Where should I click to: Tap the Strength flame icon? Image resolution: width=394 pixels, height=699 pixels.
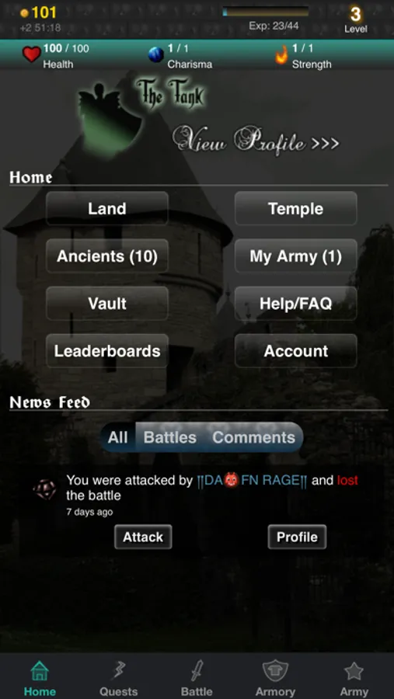[x=281, y=55]
